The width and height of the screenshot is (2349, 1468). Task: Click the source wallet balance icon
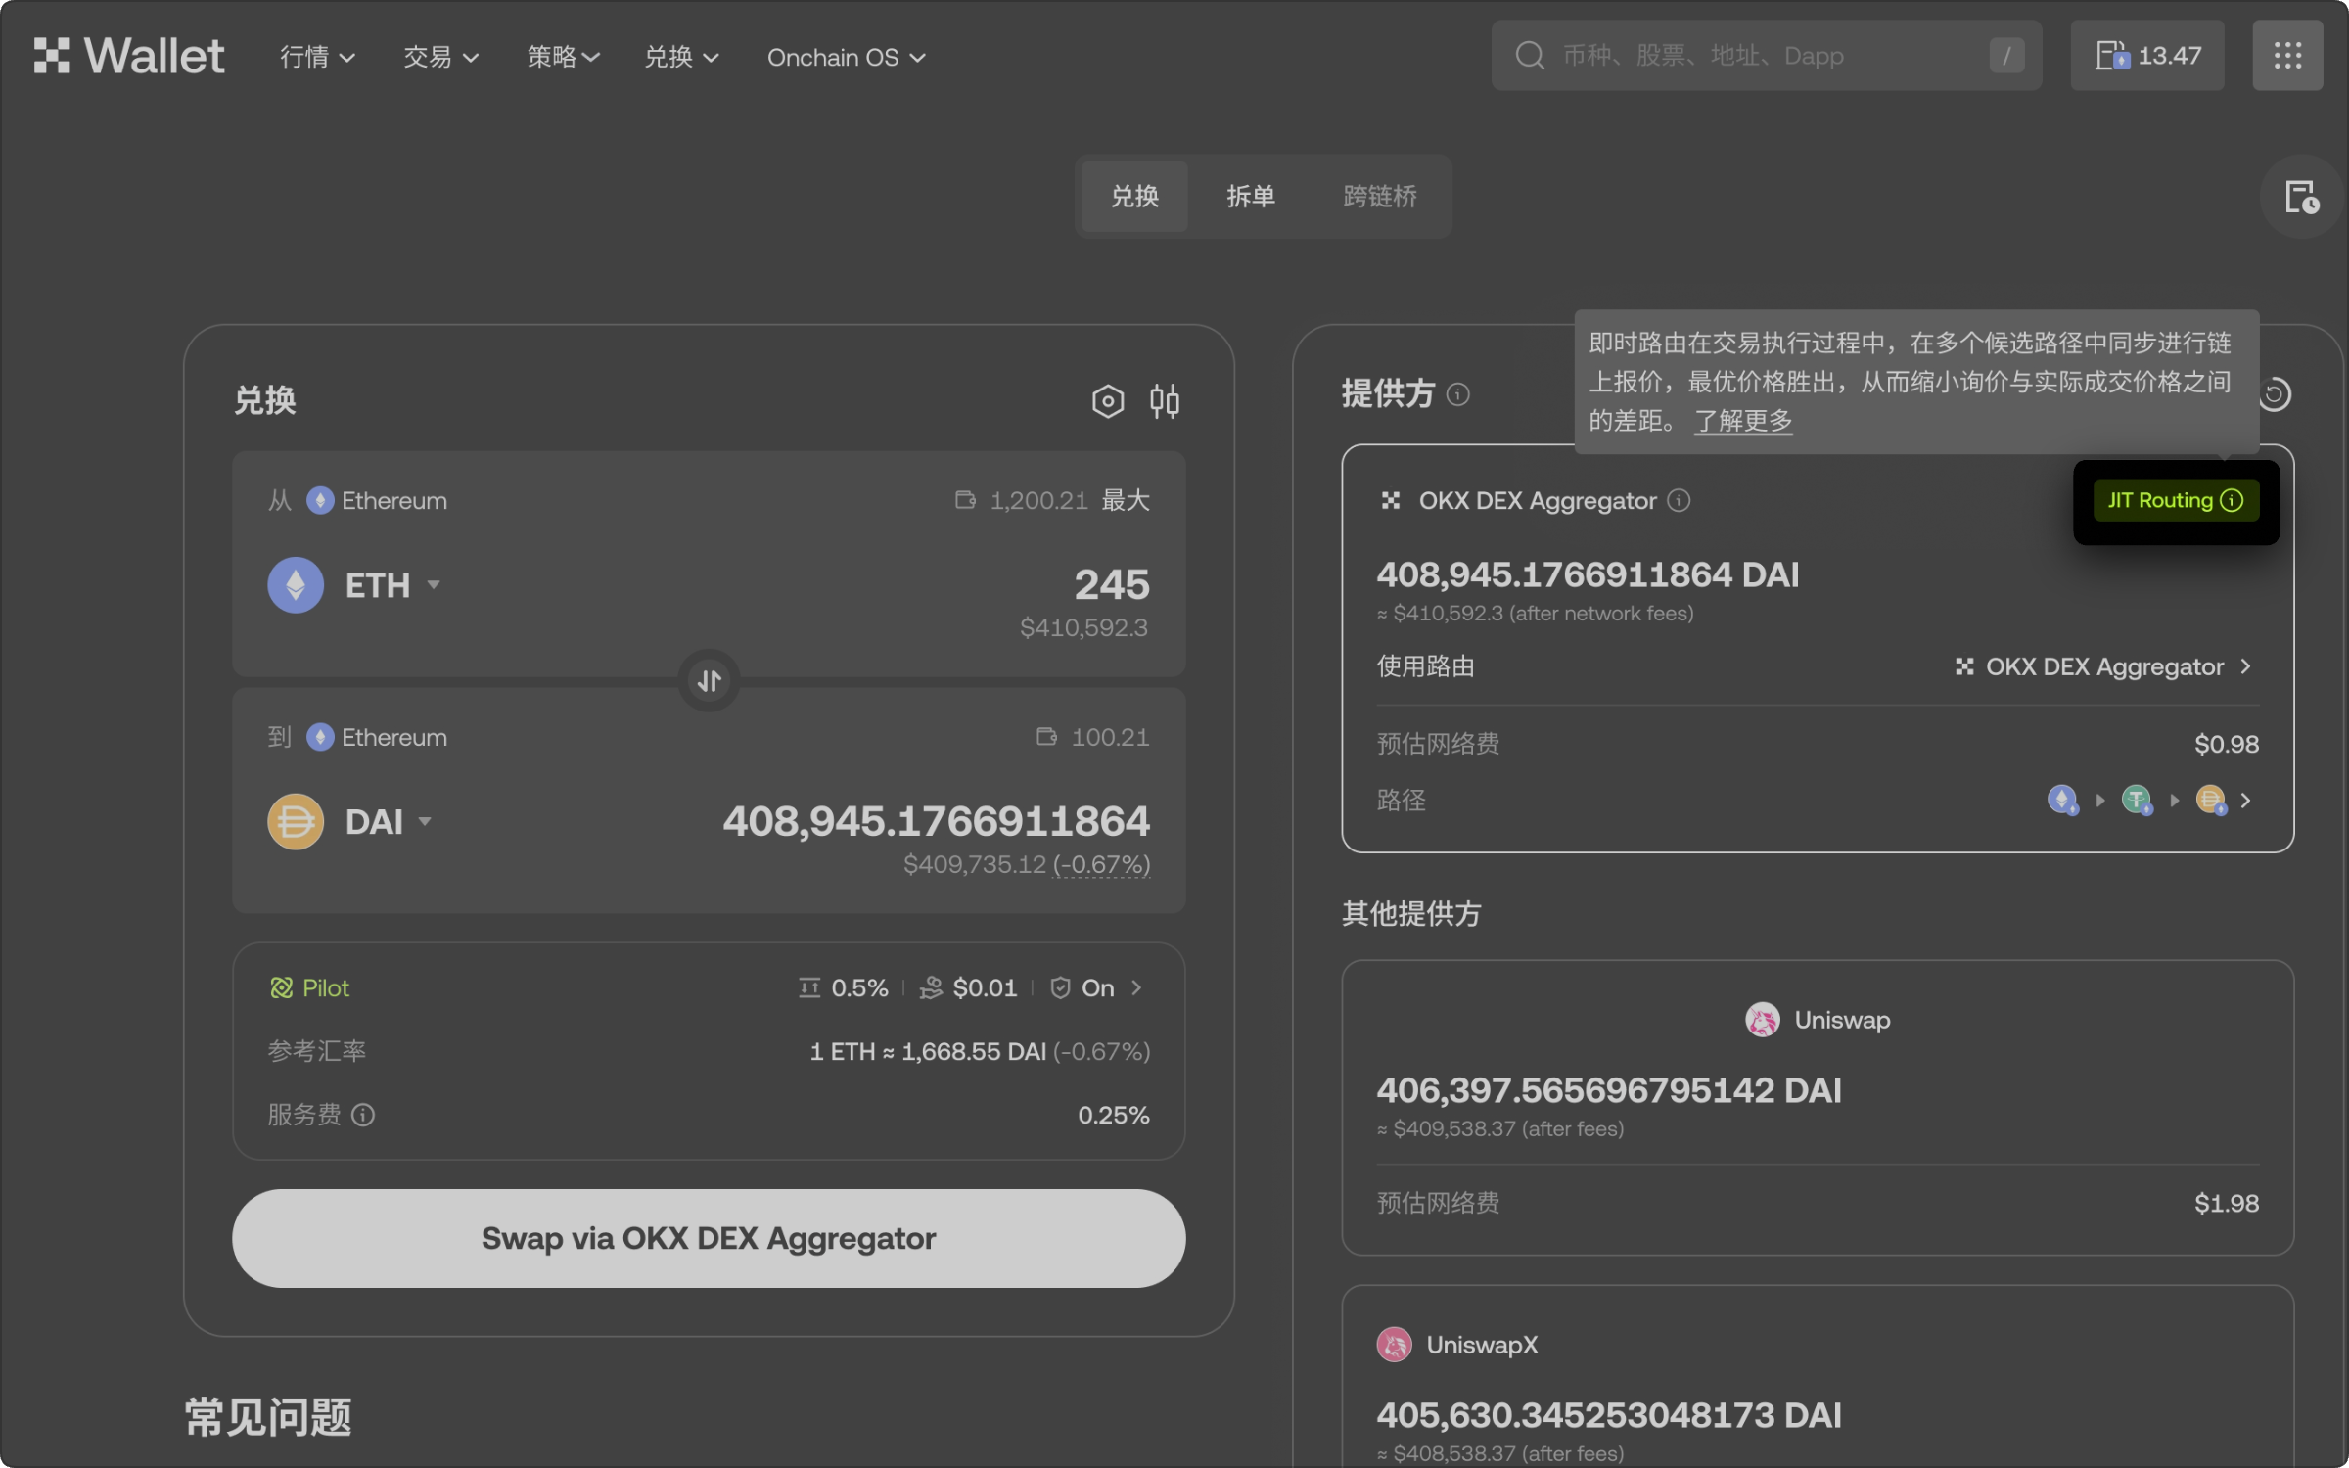point(965,500)
